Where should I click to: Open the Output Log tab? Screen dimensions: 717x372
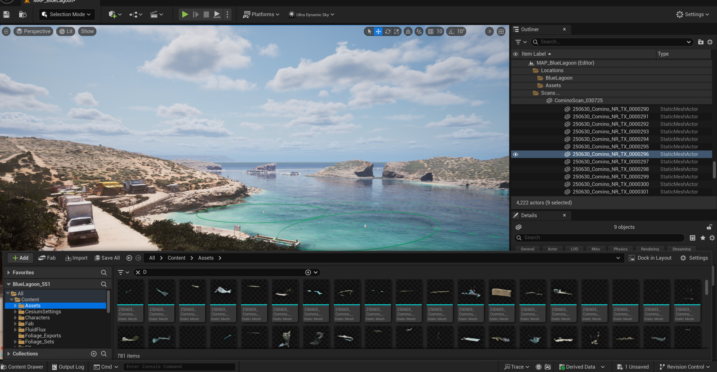pyautogui.click(x=68, y=367)
